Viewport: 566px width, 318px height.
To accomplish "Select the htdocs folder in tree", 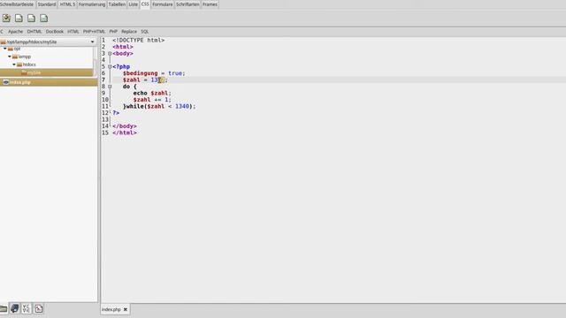I will (29, 64).
